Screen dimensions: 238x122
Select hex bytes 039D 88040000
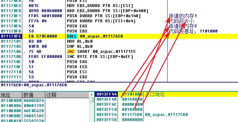click(x=45, y=11)
